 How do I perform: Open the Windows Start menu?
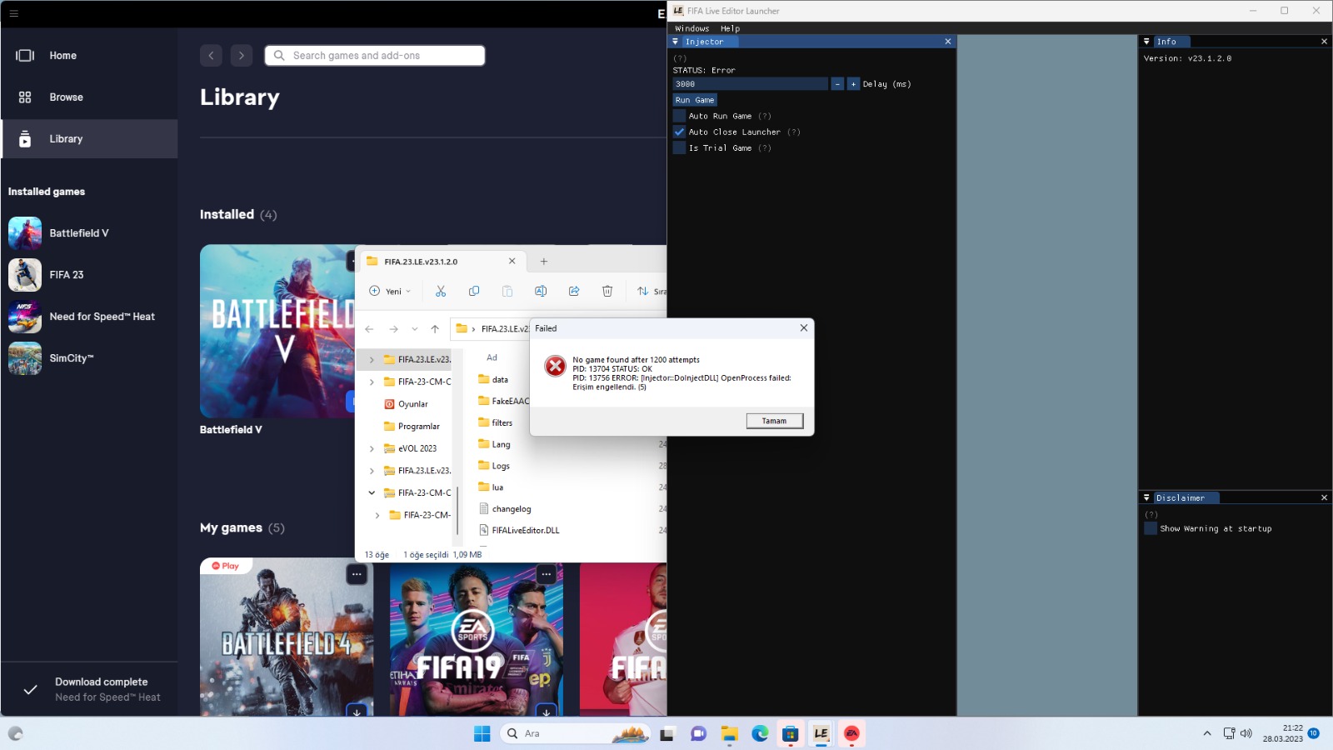point(482,733)
